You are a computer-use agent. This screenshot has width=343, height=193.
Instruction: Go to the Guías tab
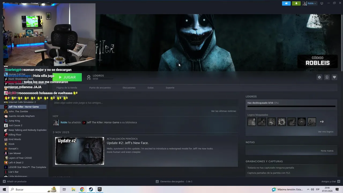coord(150,88)
